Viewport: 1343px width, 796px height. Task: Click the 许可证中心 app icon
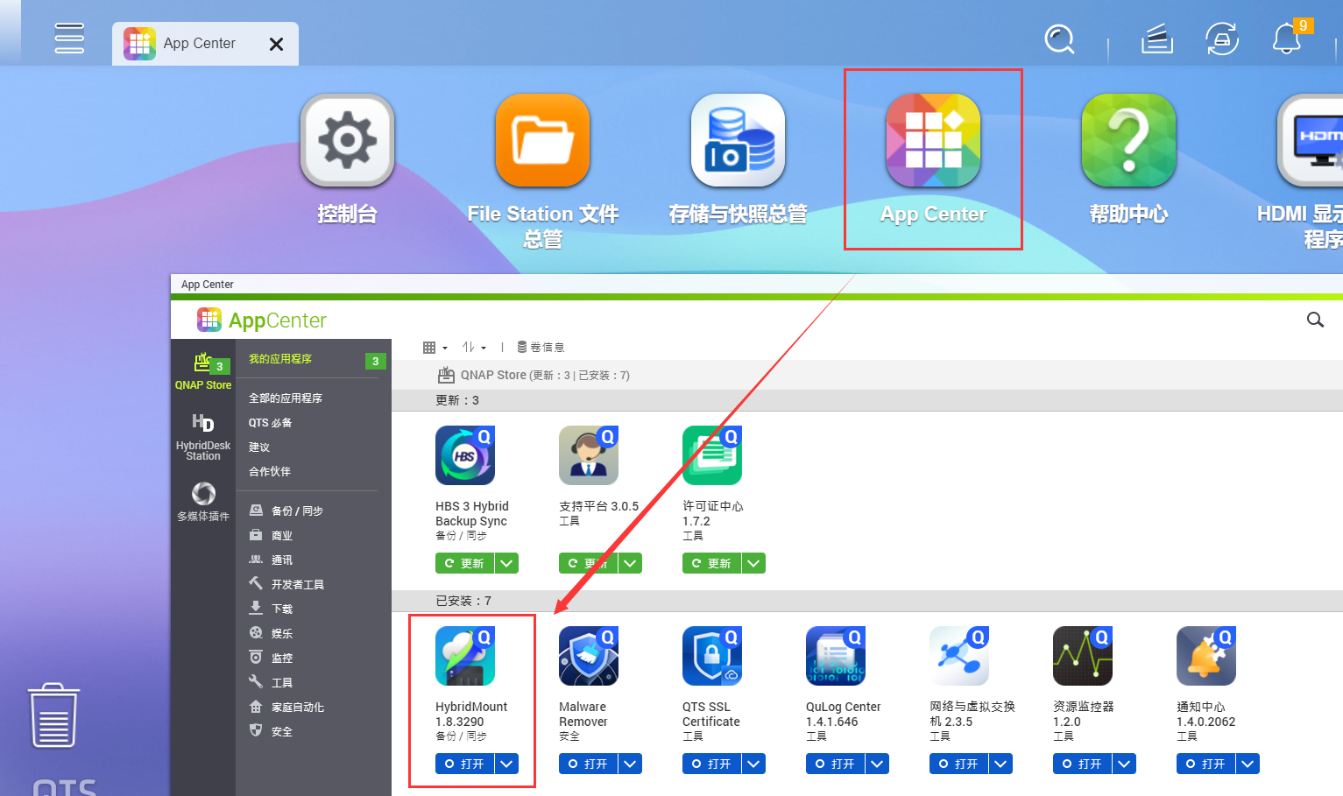[x=712, y=455]
